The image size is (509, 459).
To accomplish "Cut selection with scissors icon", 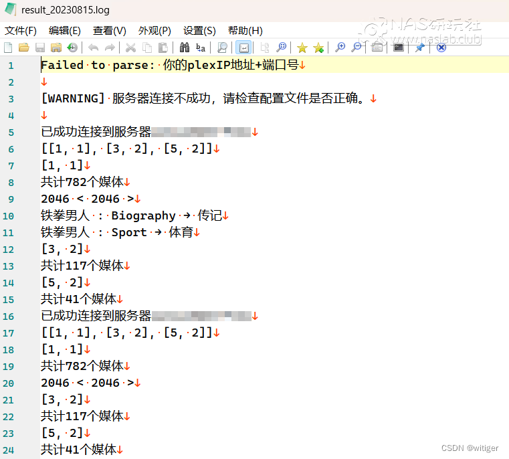I will tap(131, 48).
